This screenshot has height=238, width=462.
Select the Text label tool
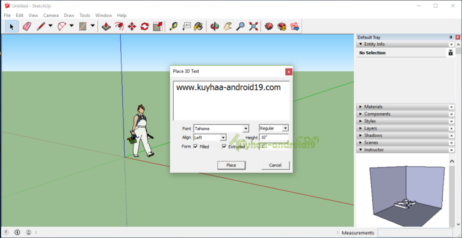(x=187, y=27)
